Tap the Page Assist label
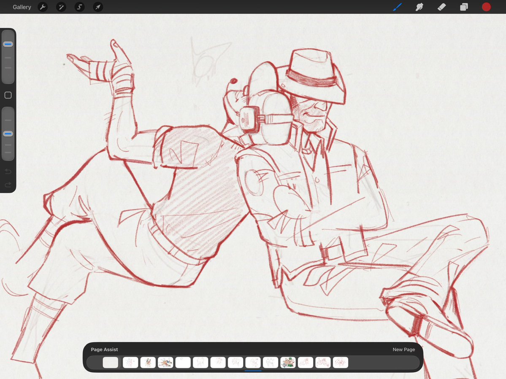 click(104, 349)
